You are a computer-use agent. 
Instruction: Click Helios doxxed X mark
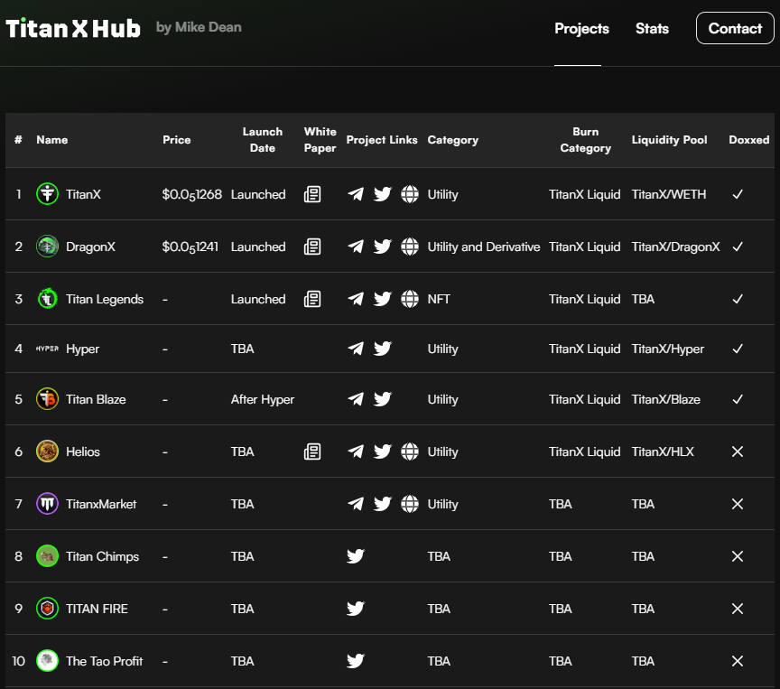tap(738, 452)
